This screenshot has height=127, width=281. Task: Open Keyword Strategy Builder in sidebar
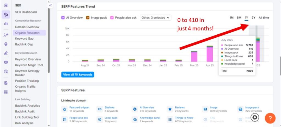(x=27, y=73)
